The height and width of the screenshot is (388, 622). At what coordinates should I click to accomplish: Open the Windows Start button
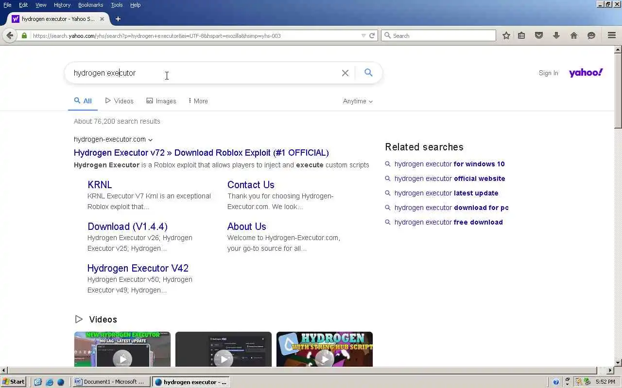point(14,382)
